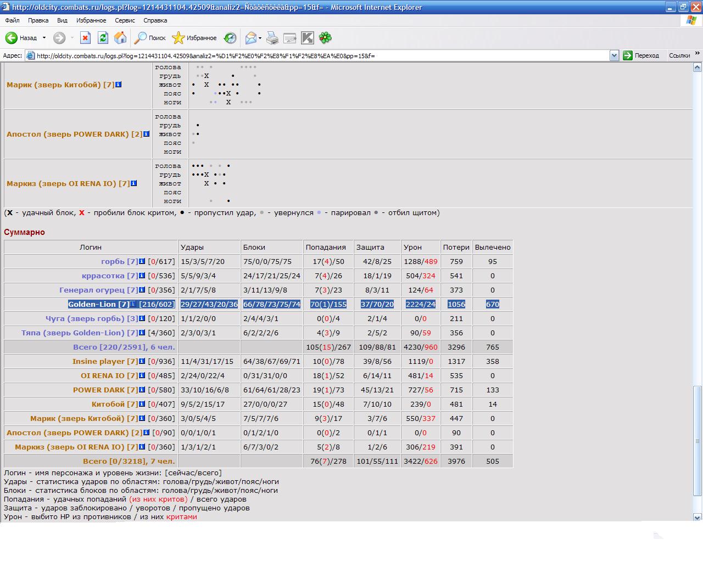703x562 pixels.
Task: Open the Сервис menu
Action: coord(125,20)
